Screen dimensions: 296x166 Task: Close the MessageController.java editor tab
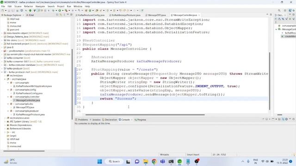coord(199,15)
